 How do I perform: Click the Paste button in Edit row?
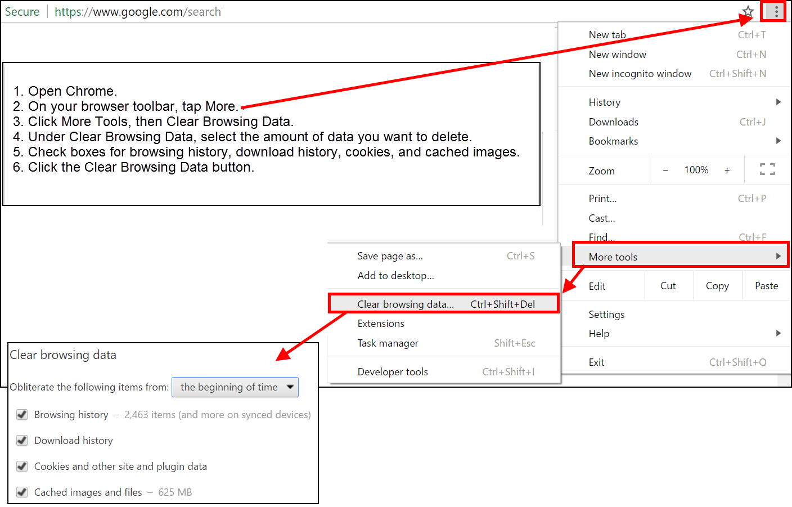pos(766,286)
